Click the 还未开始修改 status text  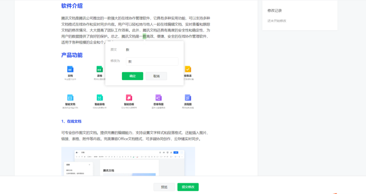click(277, 21)
